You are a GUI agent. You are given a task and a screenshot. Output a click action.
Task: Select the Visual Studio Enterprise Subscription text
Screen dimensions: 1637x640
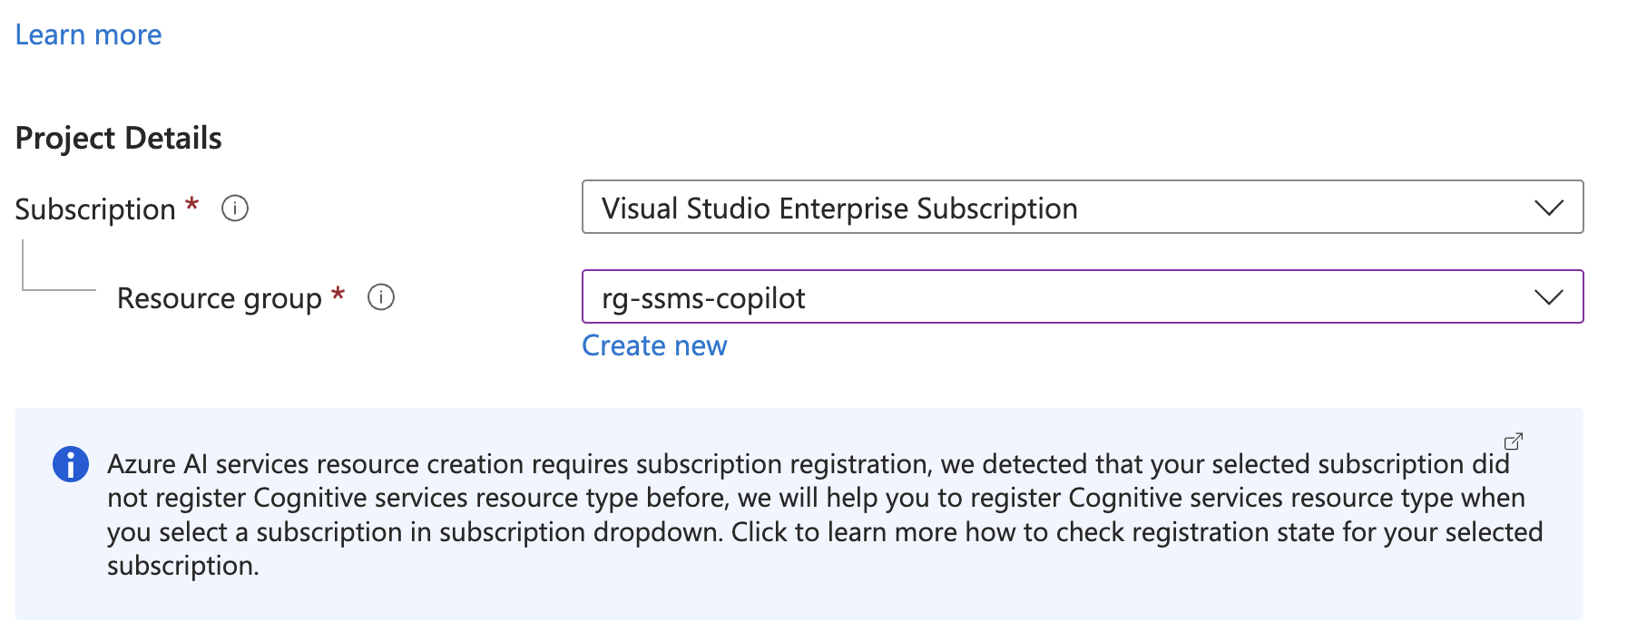[x=840, y=208]
